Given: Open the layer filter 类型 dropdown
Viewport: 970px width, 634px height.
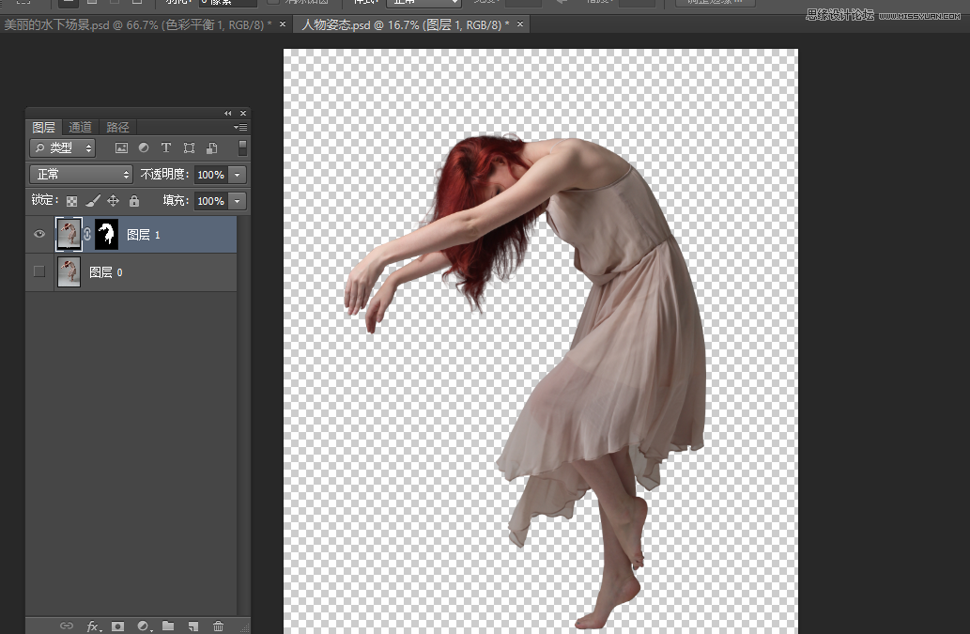Looking at the screenshot, I should [x=63, y=147].
